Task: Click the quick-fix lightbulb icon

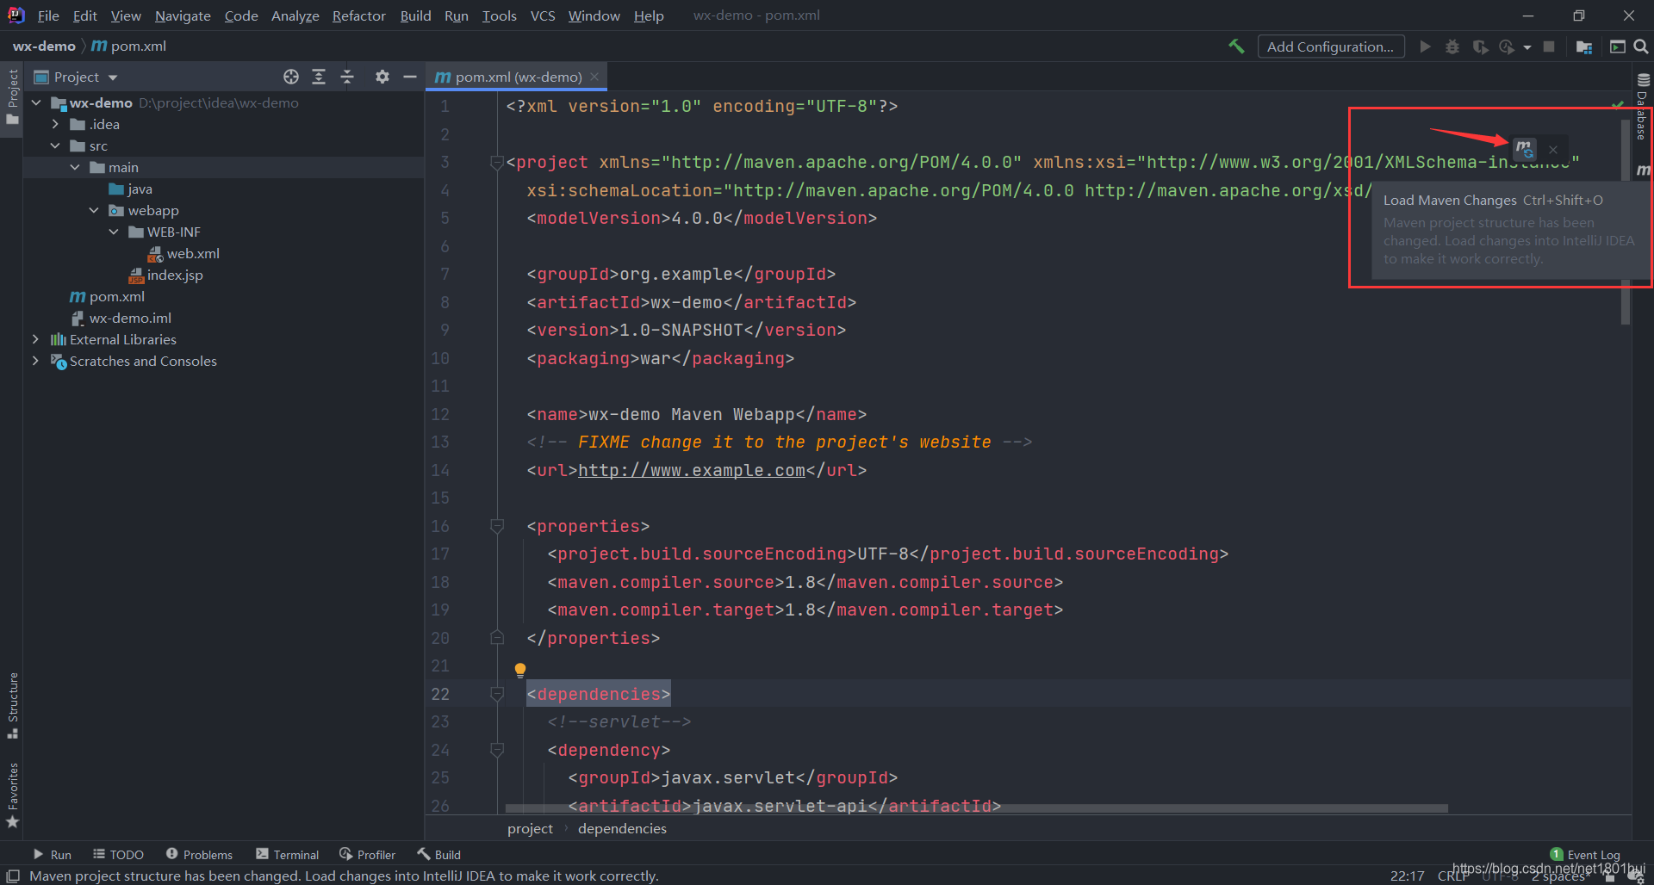Action: pyautogui.click(x=519, y=670)
